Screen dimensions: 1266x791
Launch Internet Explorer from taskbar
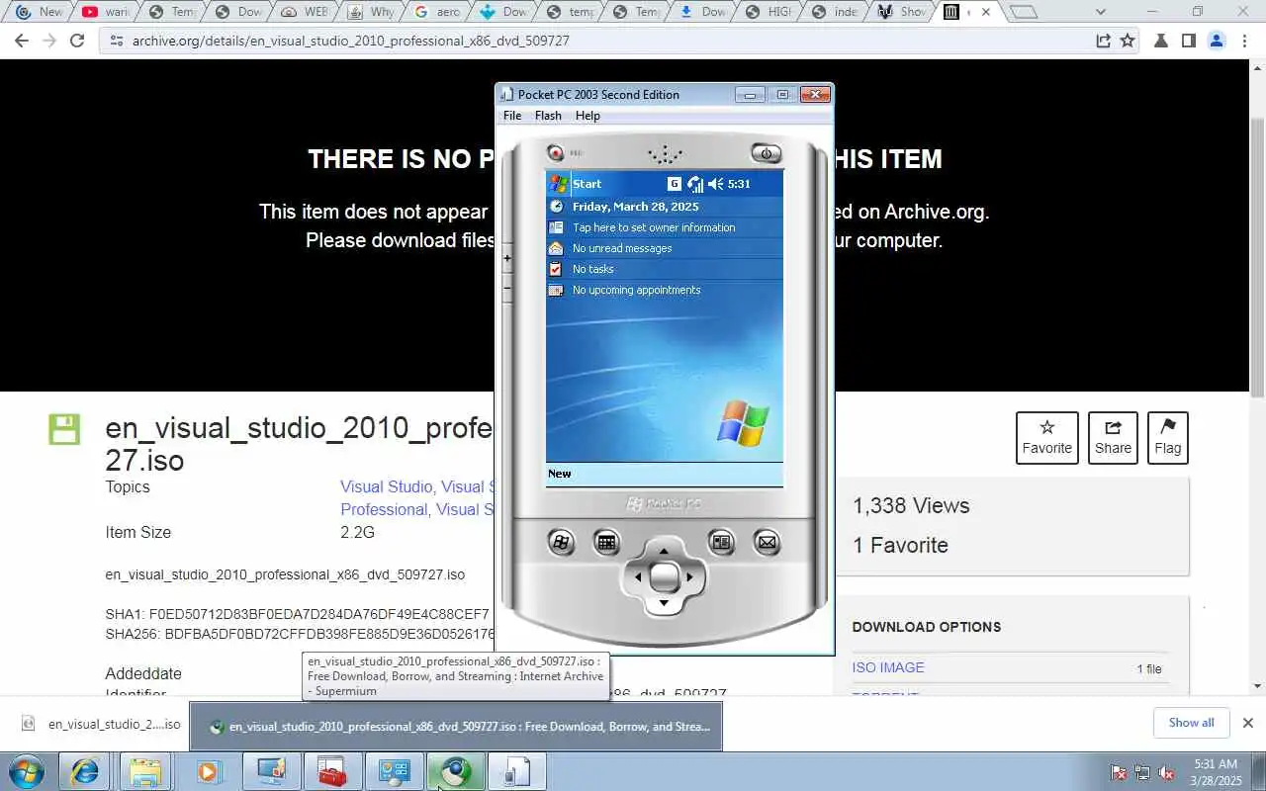84,772
